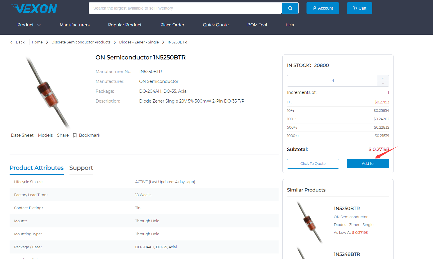The image size is (433, 259).
Task: Click the Package DO-204AH value in header
Action: coord(163,91)
